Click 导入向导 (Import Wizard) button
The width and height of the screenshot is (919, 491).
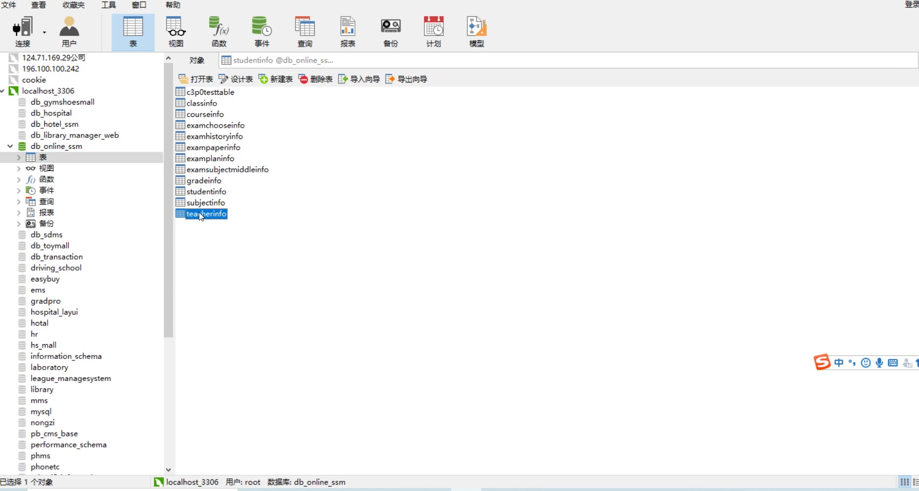(x=359, y=79)
